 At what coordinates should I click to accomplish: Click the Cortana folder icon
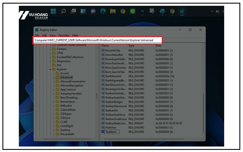coord(54,49)
